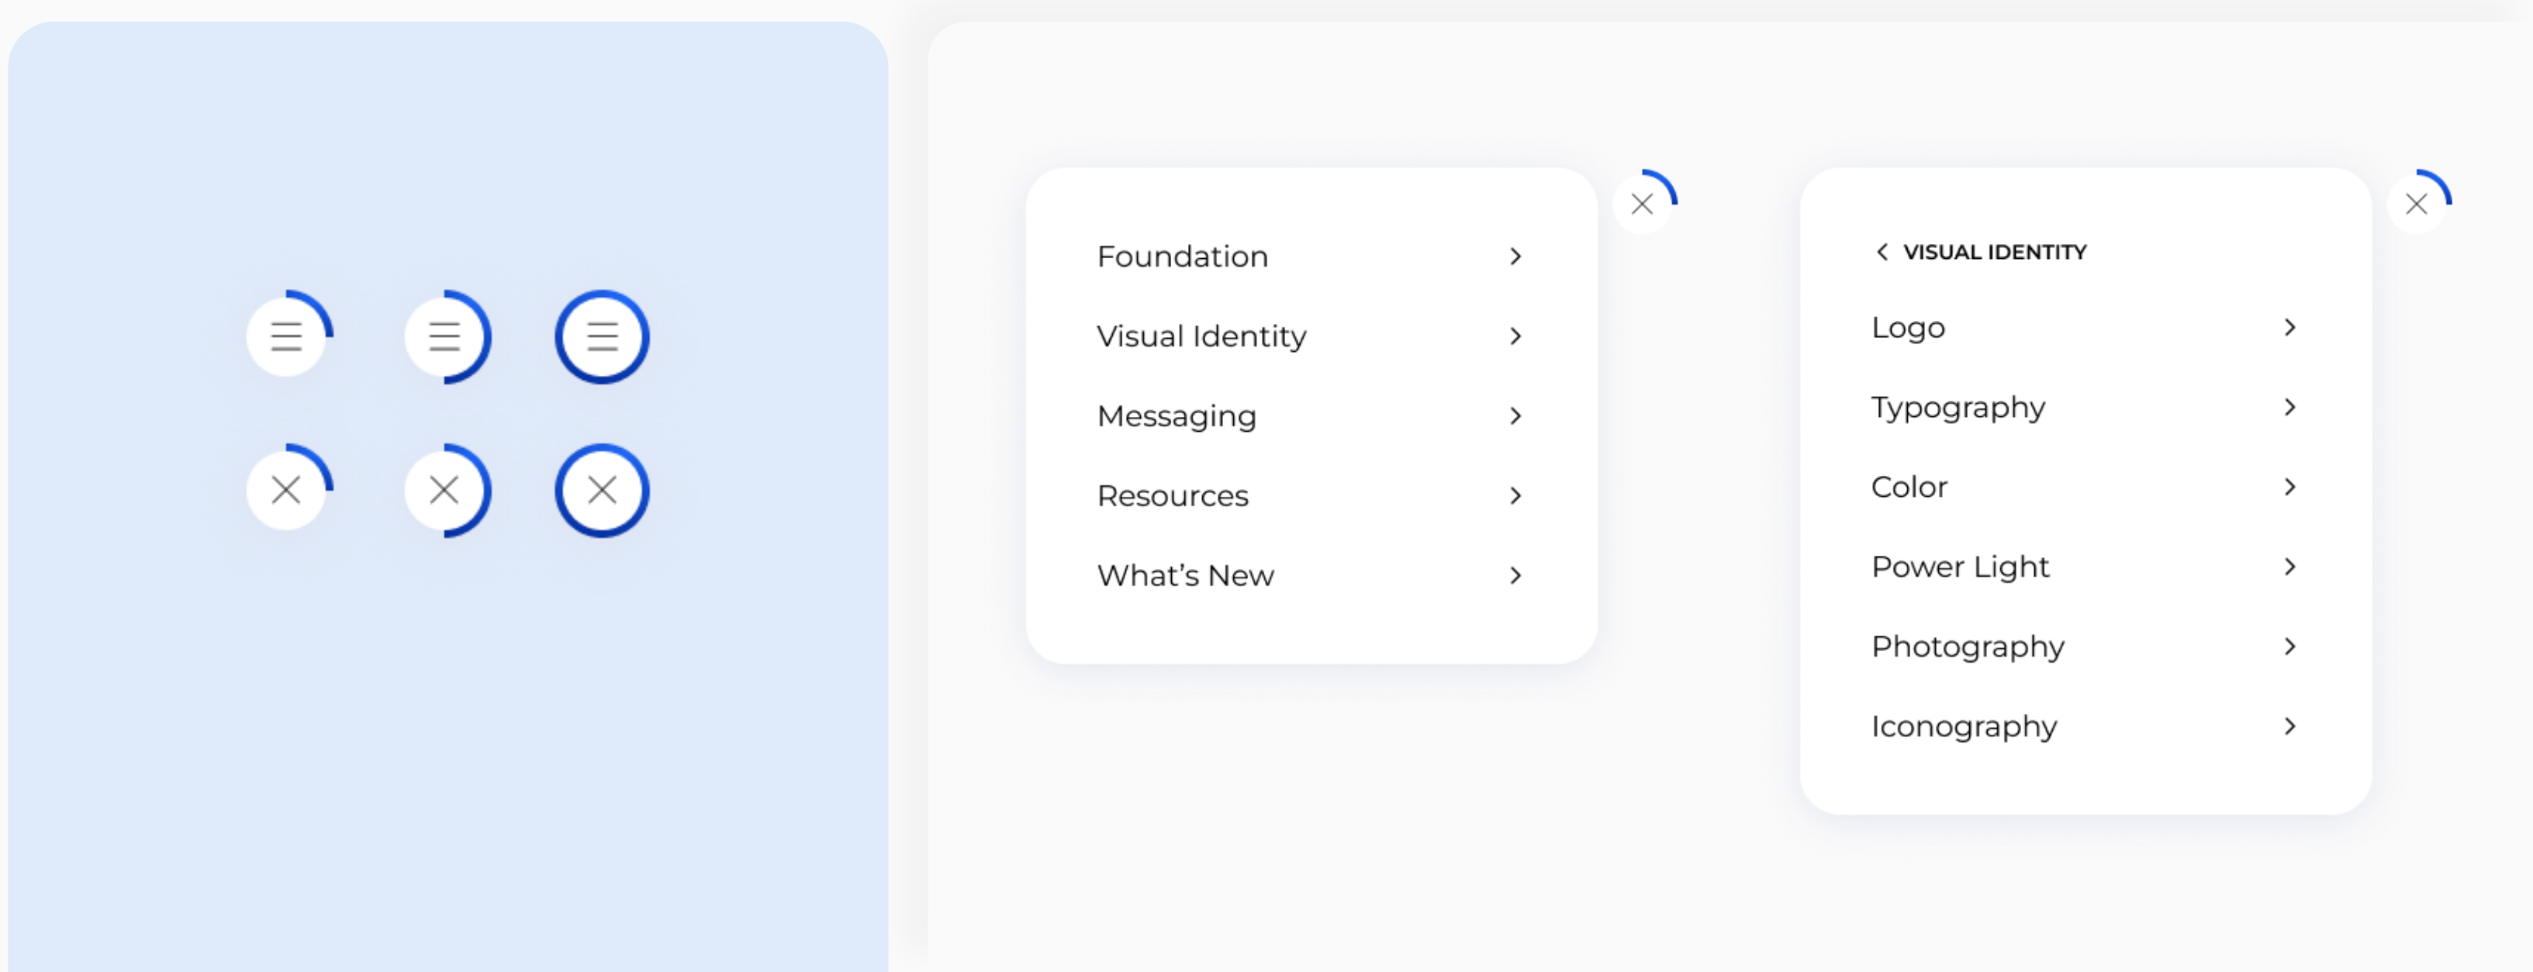Screen dimensions: 2533x972
Task: Expand chevron next to Power Light
Action: pos(2290,566)
